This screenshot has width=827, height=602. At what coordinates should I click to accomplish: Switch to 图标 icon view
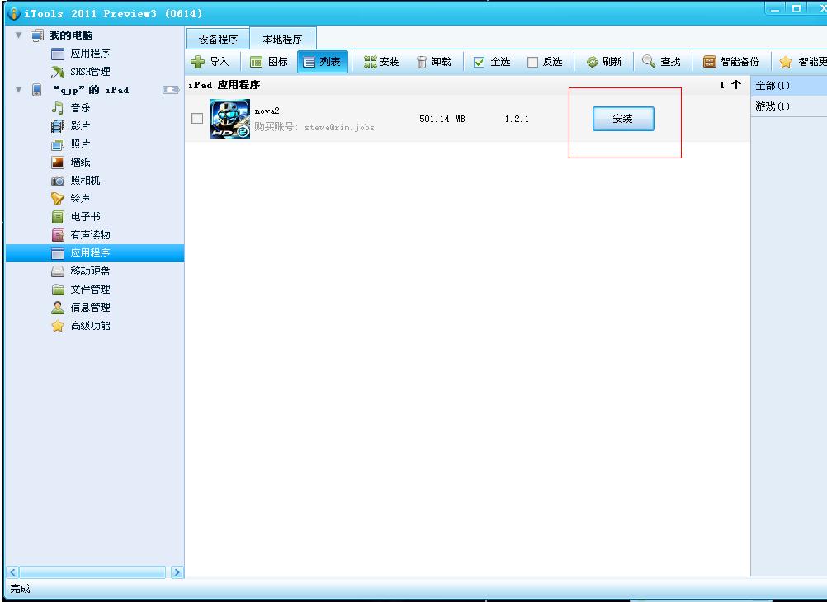click(268, 62)
